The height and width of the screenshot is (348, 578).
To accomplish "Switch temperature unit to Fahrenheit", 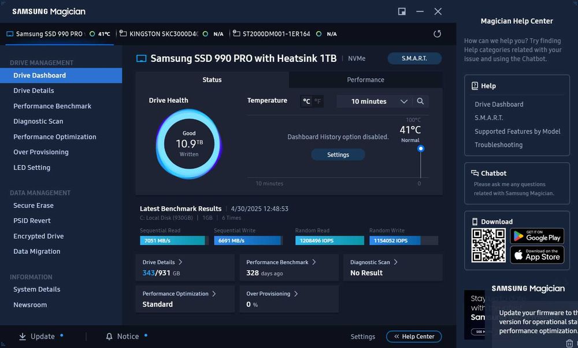I will pyautogui.click(x=317, y=101).
